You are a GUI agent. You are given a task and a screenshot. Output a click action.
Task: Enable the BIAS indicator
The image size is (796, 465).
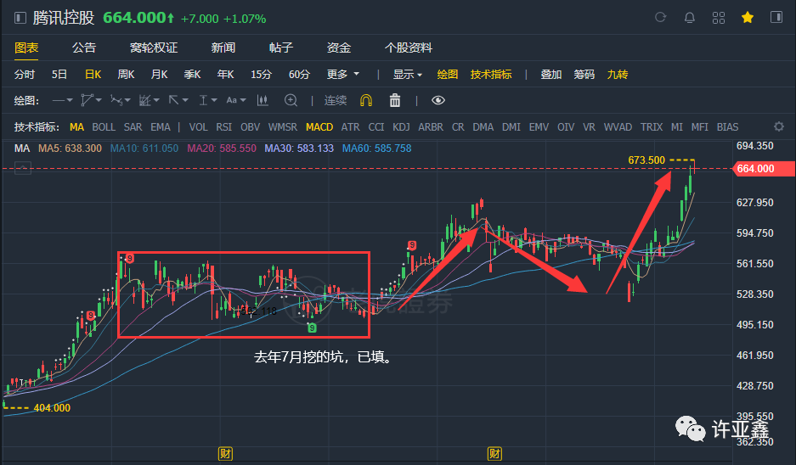click(x=727, y=127)
